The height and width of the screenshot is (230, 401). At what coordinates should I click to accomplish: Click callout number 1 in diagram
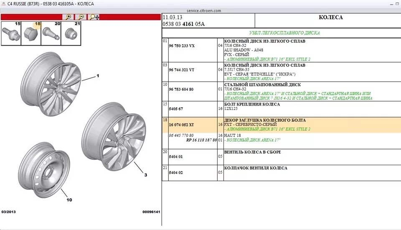pyautogui.click(x=98, y=76)
